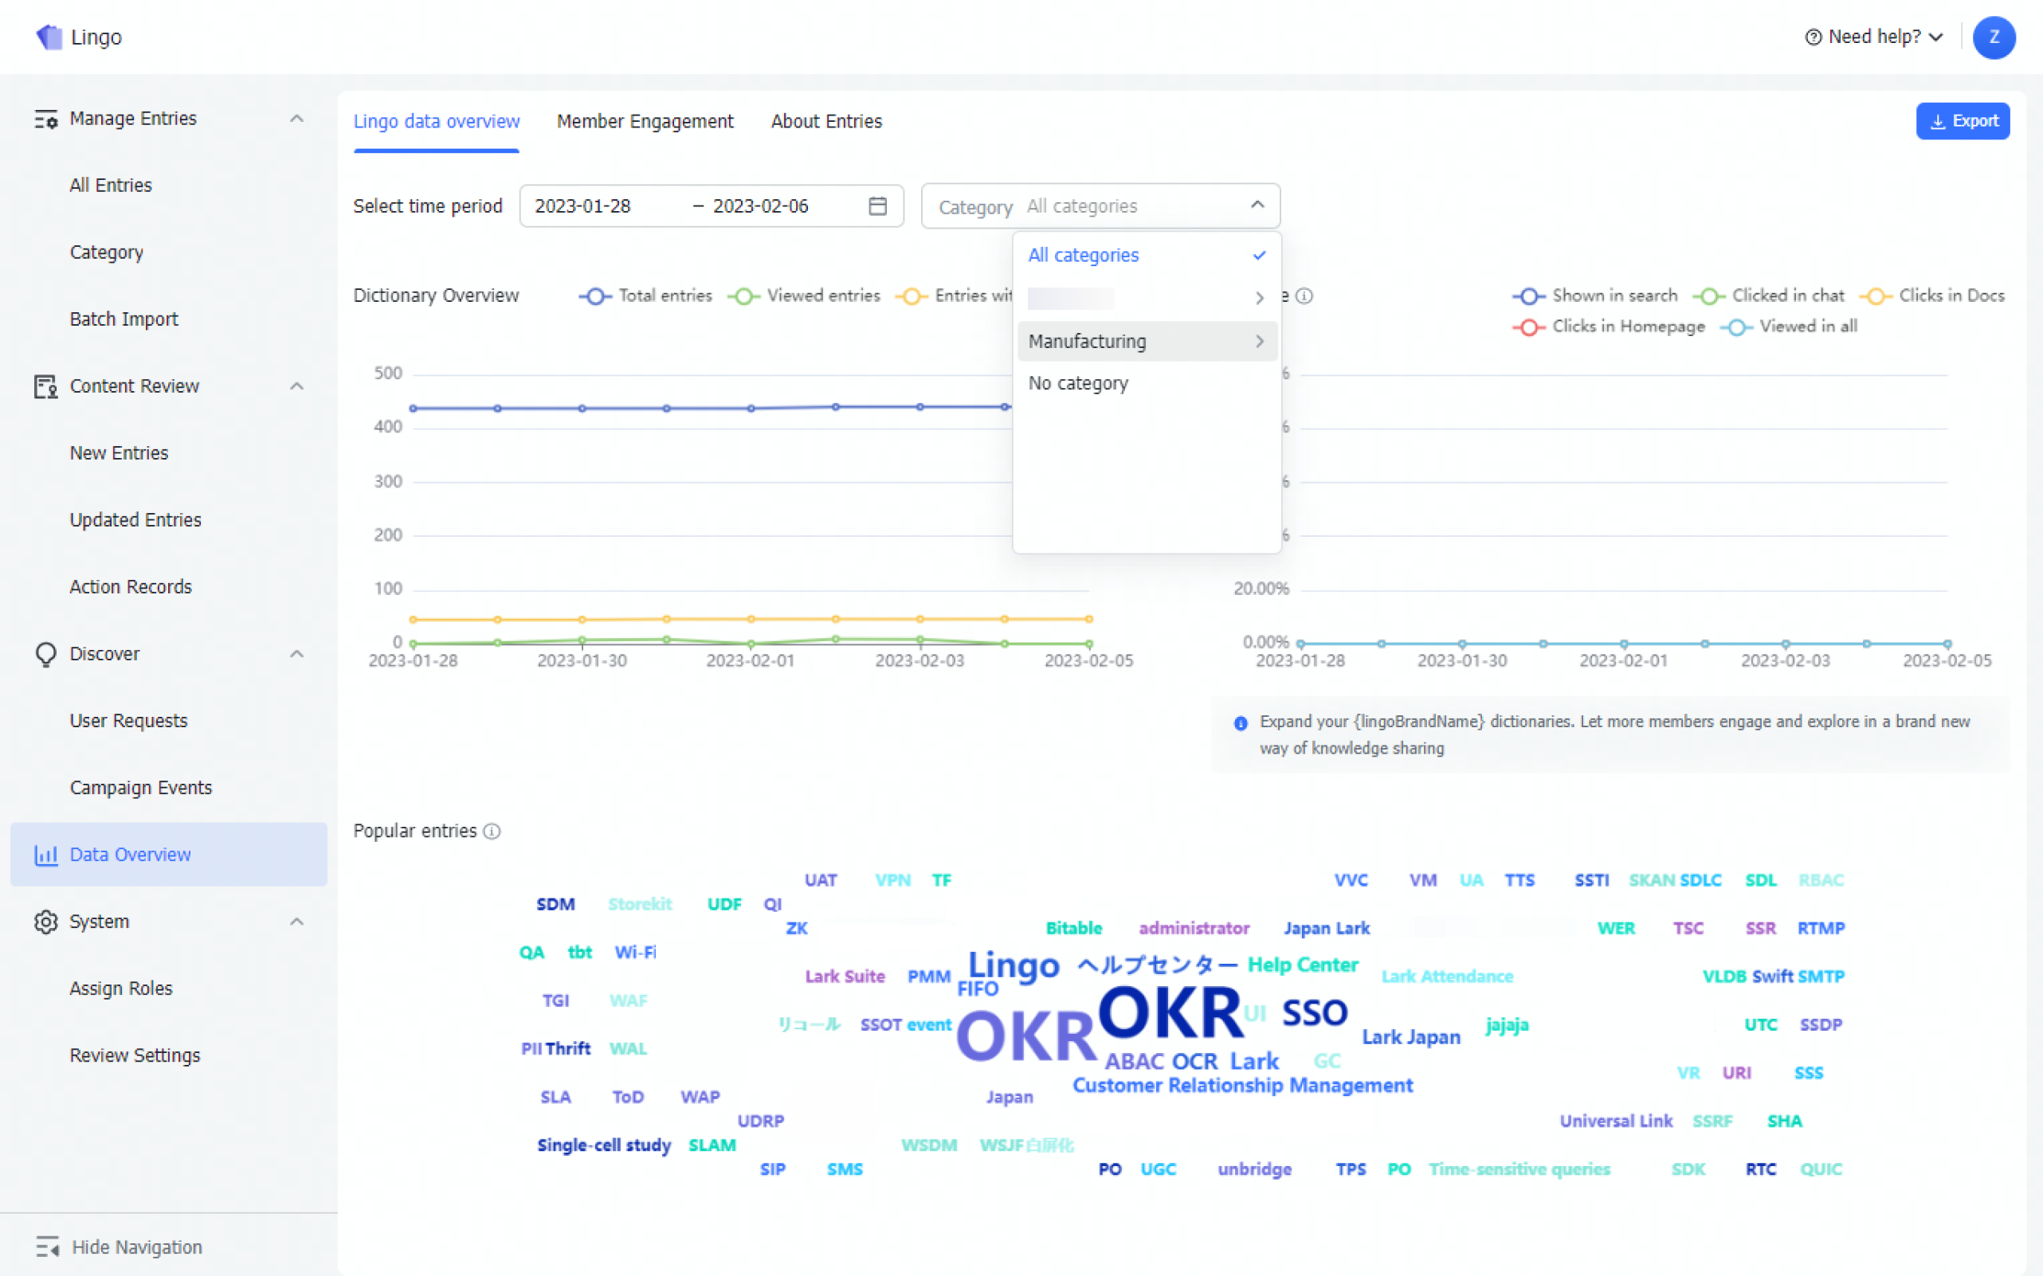
Task: Click the Hide Navigation icon
Action: pyautogui.click(x=47, y=1247)
